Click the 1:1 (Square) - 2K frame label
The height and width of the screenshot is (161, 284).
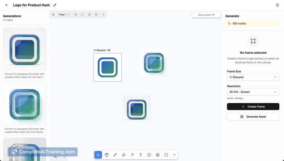click(x=102, y=50)
